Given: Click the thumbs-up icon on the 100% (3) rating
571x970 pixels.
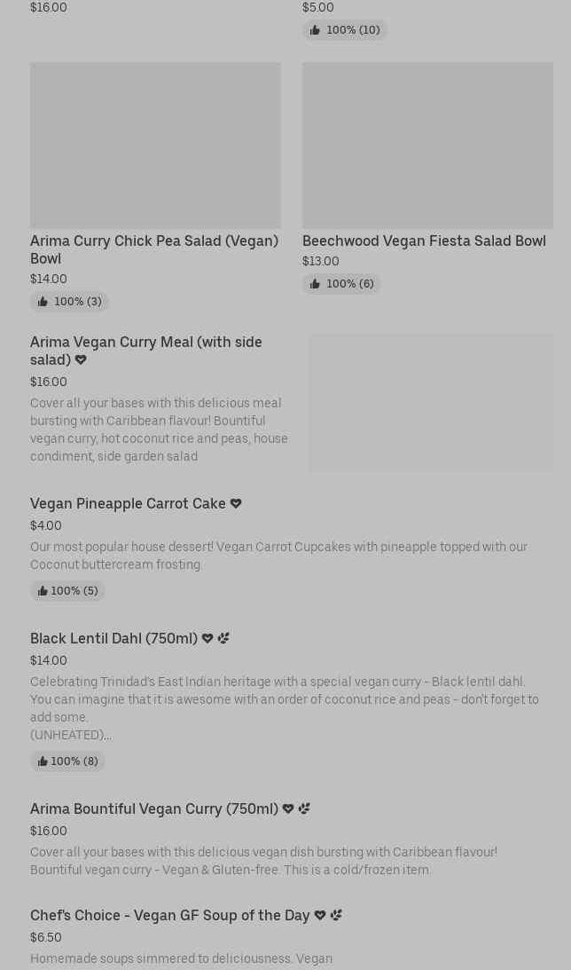Looking at the screenshot, I should [x=43, y=302].
